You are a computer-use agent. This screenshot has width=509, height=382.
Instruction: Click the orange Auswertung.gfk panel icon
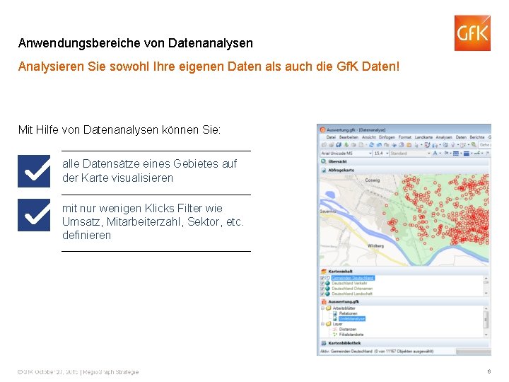(324, 301)
